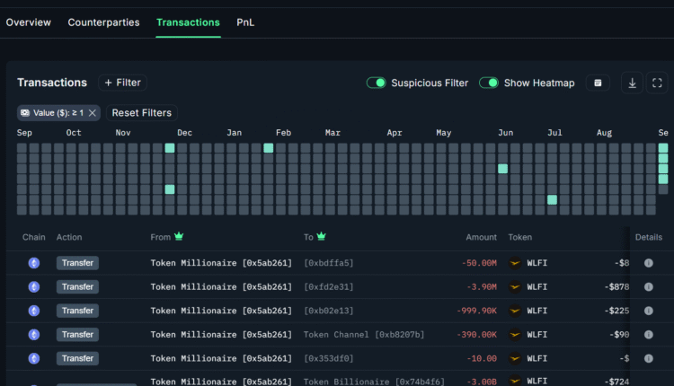Click the calendar date picker icon
674x386 pixels.
pos(597,83)
